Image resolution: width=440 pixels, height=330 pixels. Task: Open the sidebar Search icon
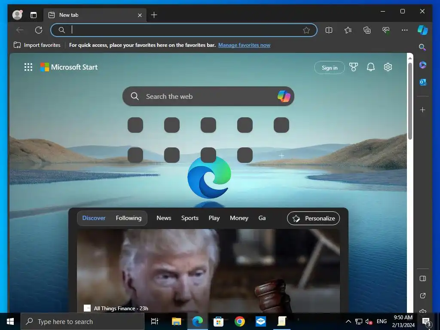tap(422, 47)
